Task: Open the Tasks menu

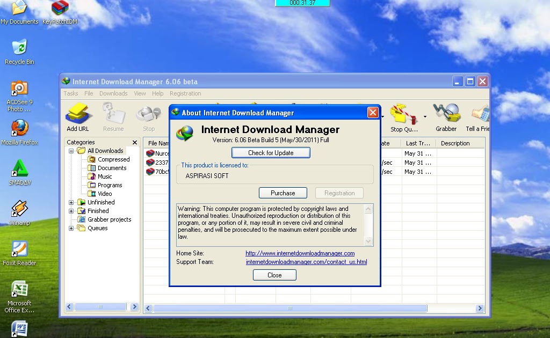Action: coord(71,93)
